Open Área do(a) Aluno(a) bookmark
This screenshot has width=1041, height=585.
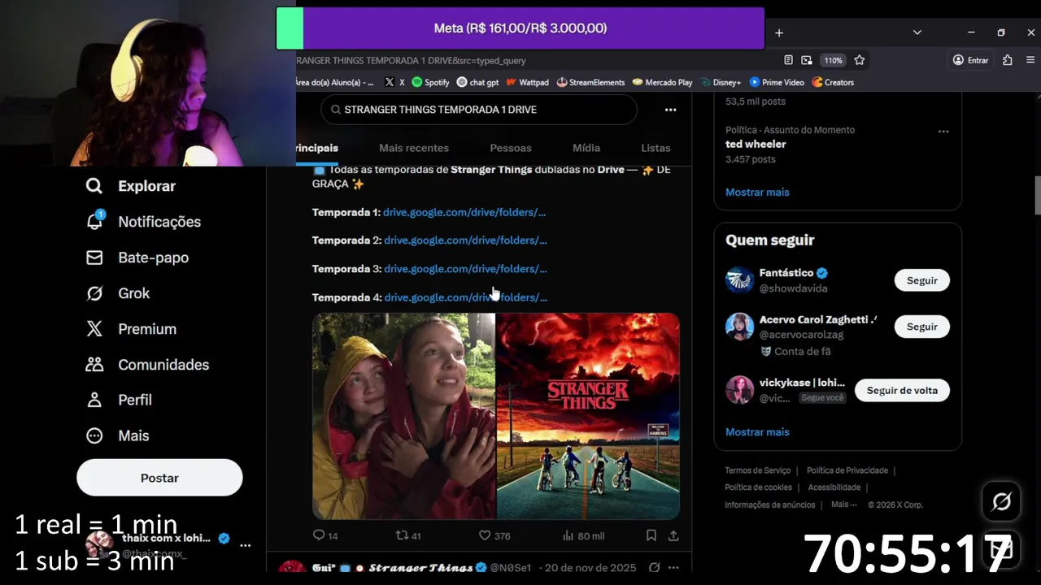pos(337,82)
